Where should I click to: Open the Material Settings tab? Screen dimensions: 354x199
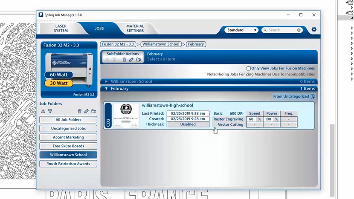[x=135, y=28]
